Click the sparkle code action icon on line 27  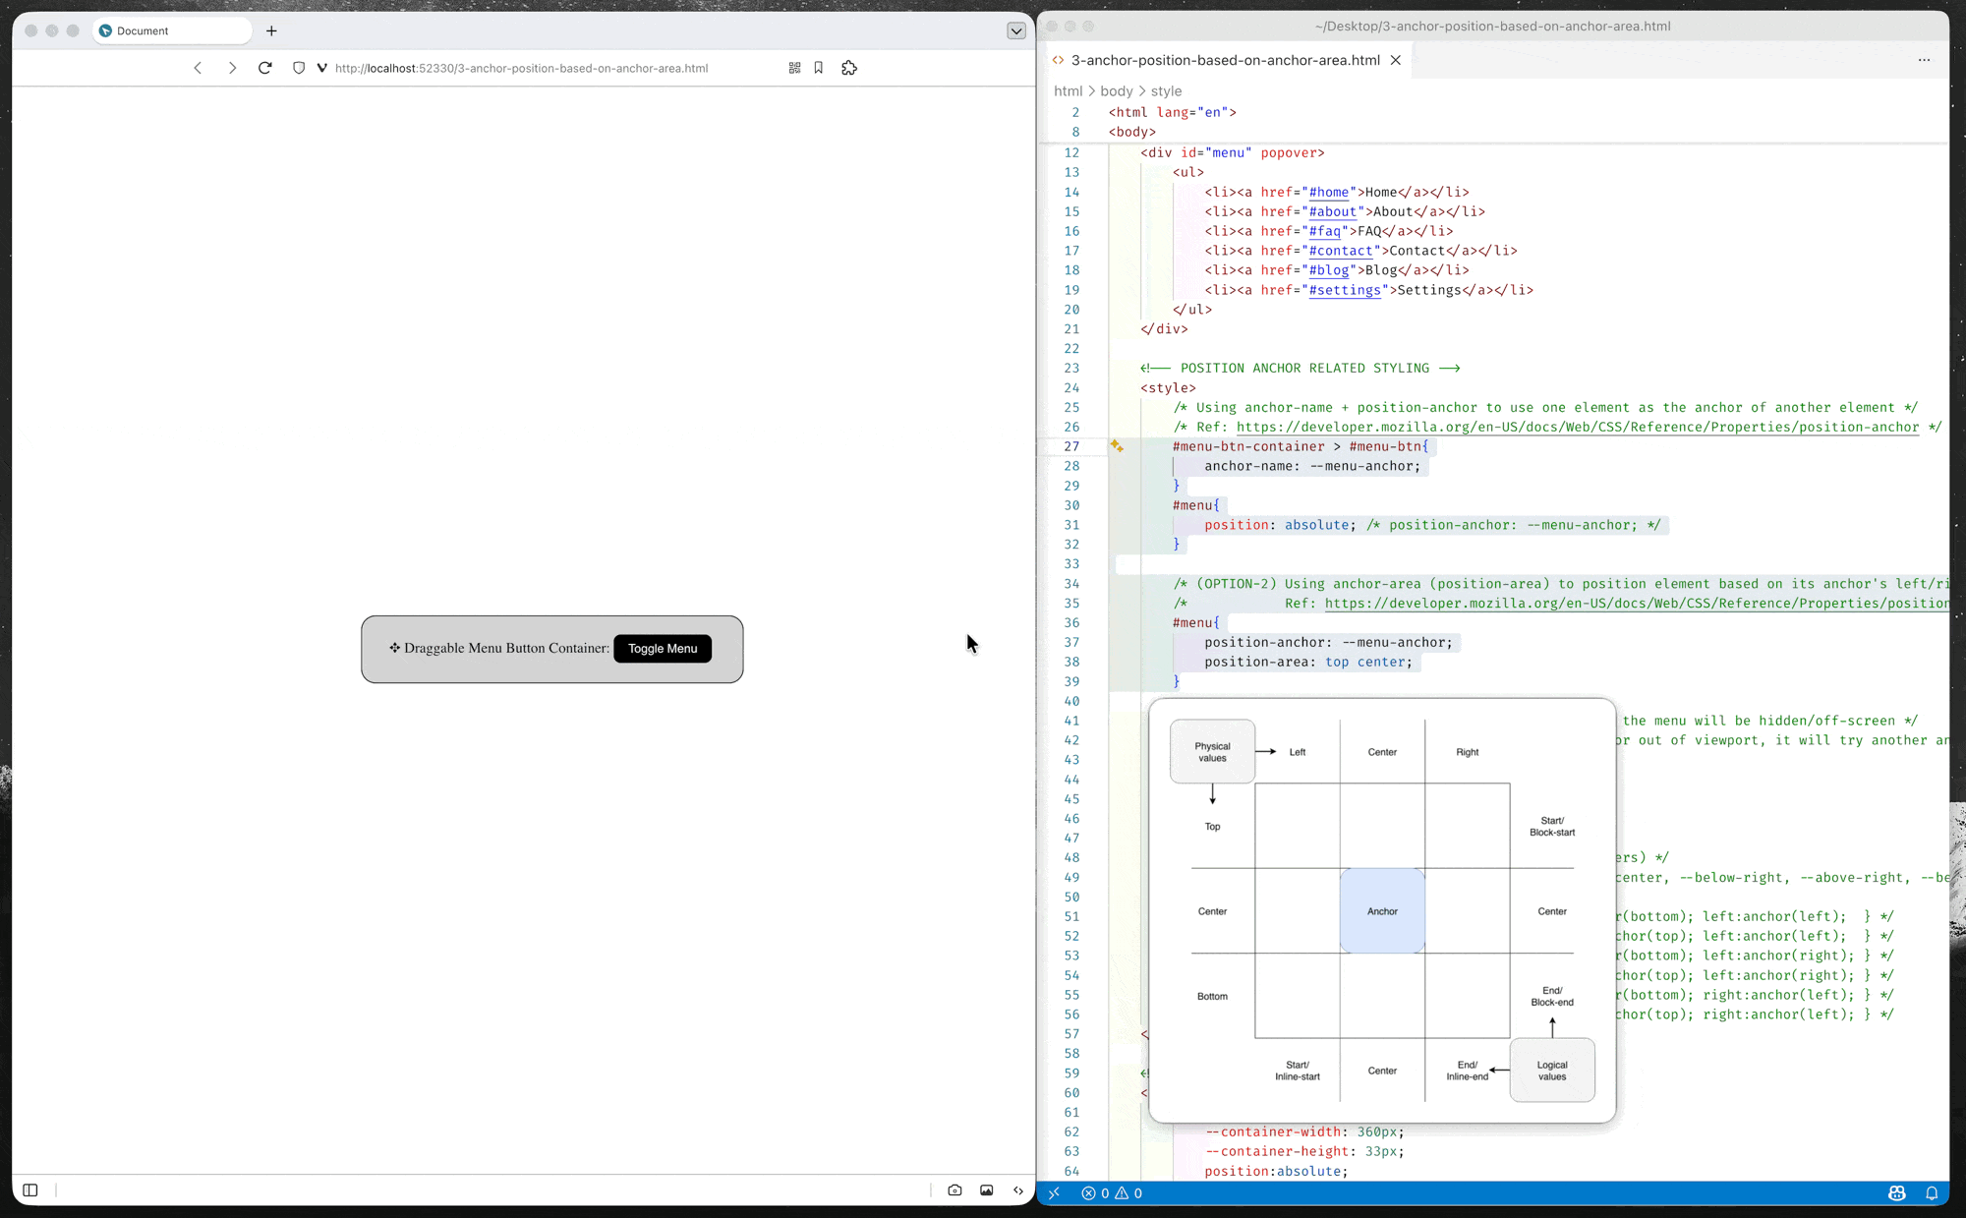(x=1117, y=446)
